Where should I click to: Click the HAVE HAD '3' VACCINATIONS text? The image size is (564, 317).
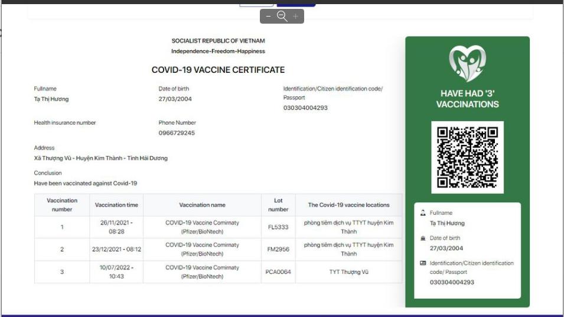(467, 99)
